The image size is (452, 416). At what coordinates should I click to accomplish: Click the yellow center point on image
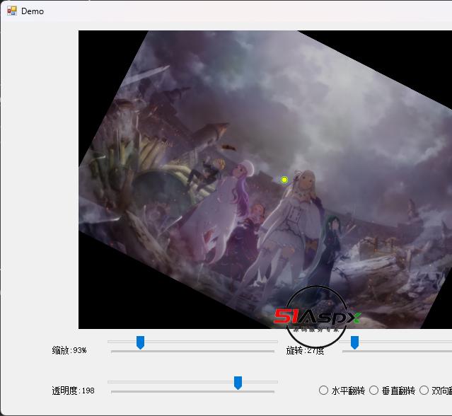[284, 180]
